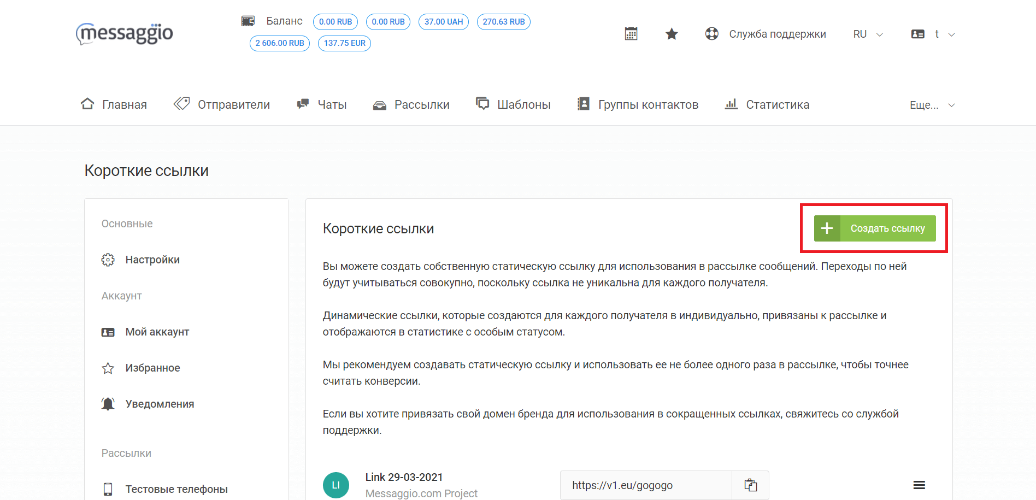Image resolution: width=1036 pixels, height=500 pixels.
Task: Open Шаблоны section
Action: [x=524, y=104]
